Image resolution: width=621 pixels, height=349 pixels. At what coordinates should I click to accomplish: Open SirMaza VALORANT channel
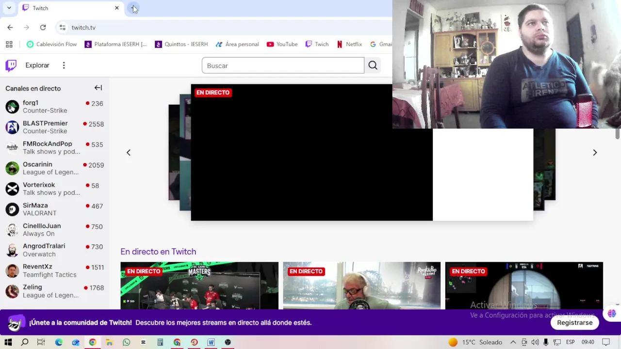[54, 209]
